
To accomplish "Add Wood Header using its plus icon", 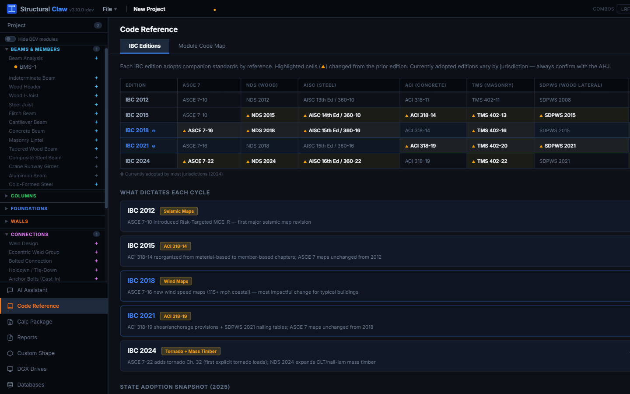I will [x=96, y=87].
